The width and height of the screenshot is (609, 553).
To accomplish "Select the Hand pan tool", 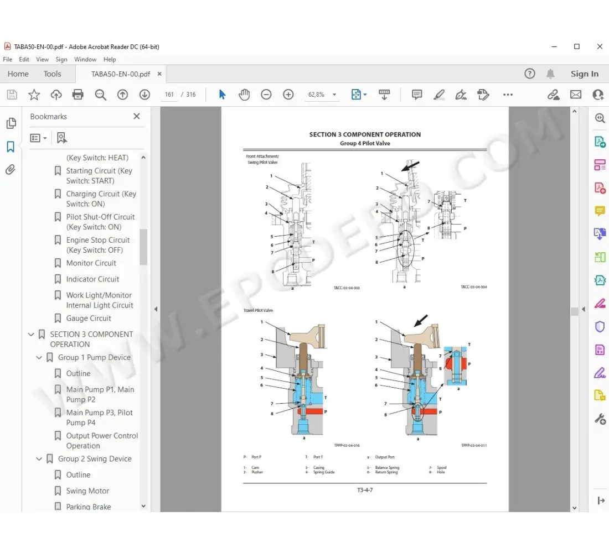I will [x=244, y=95].
